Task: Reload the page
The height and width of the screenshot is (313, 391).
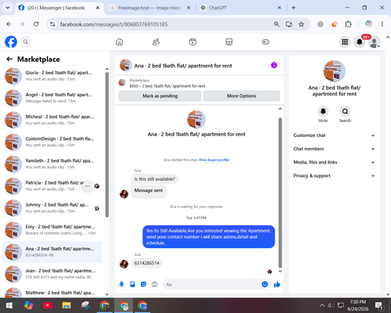Action: tap(36, 24)
